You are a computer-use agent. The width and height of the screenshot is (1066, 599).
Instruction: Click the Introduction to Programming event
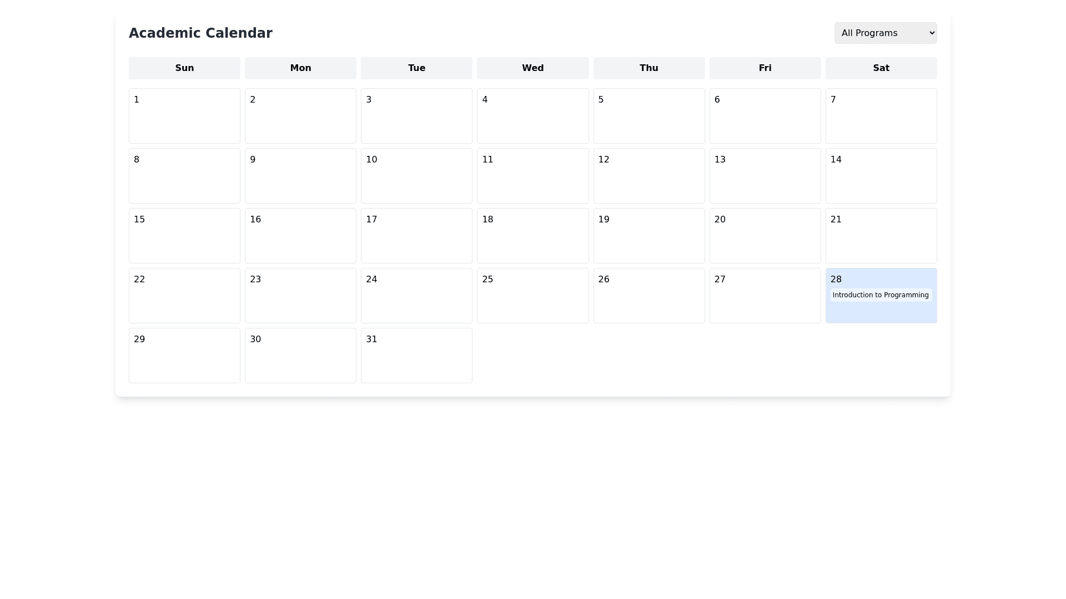880,295
